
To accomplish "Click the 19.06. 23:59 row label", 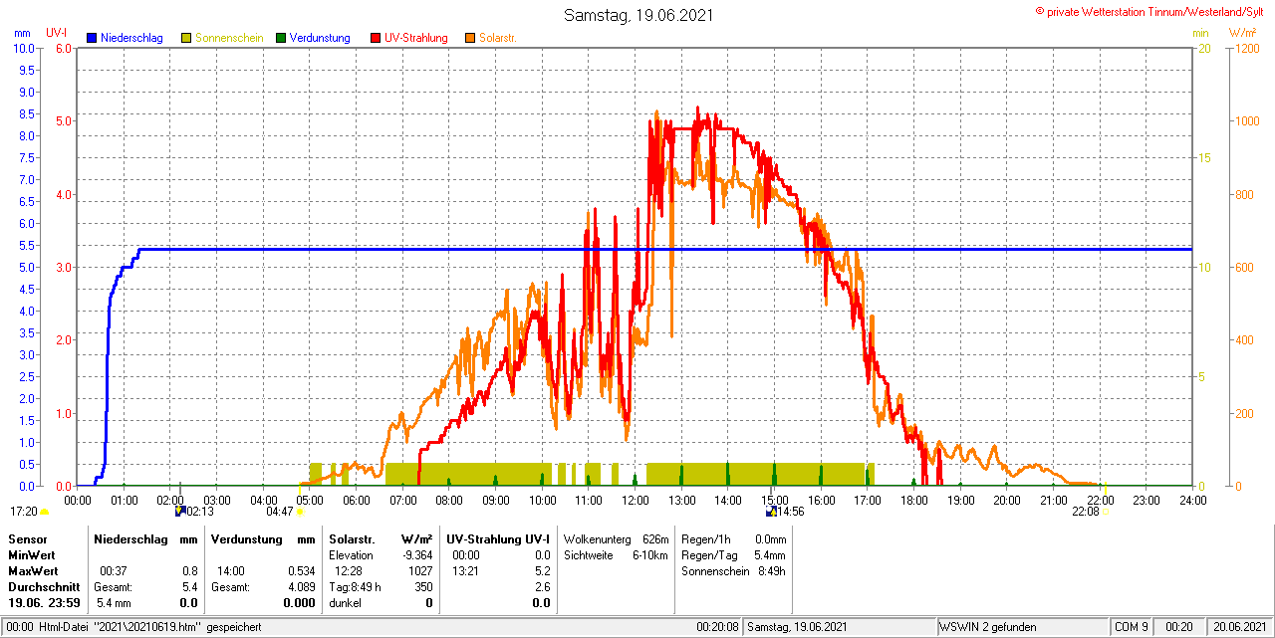I will (44, 603).
